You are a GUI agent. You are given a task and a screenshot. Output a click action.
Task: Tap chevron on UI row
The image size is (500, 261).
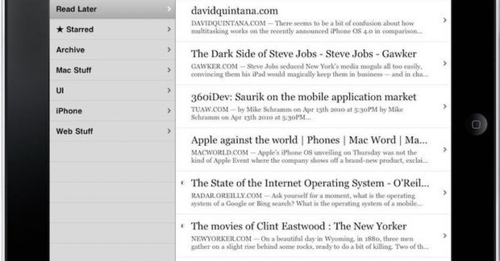coord(169,90)
